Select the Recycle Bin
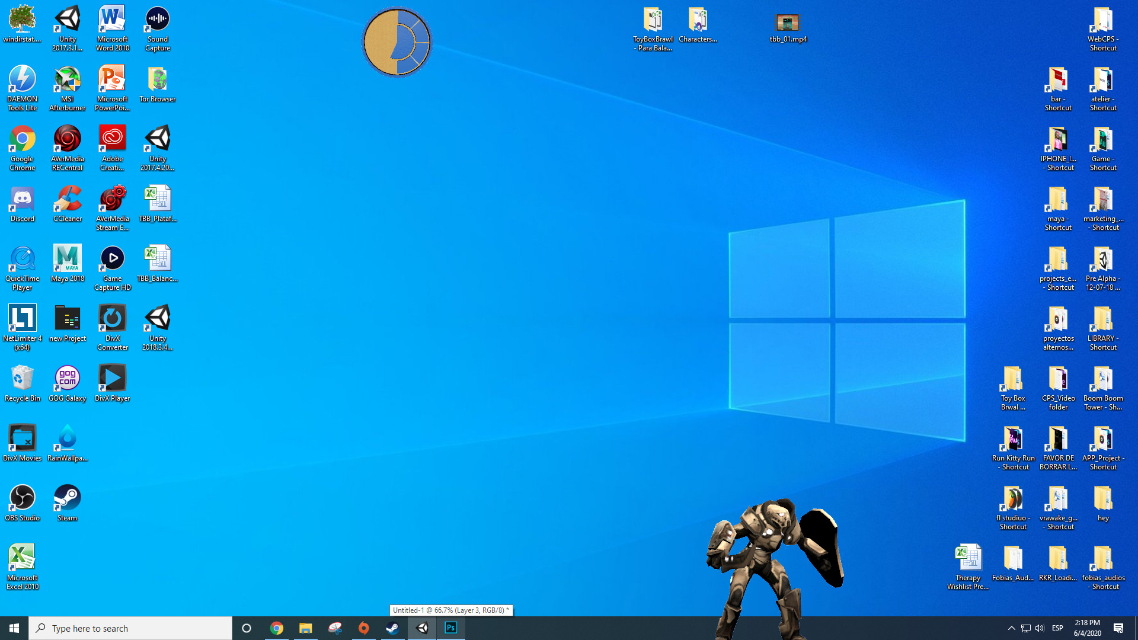The image size is (1138, 640). [23, 383]
